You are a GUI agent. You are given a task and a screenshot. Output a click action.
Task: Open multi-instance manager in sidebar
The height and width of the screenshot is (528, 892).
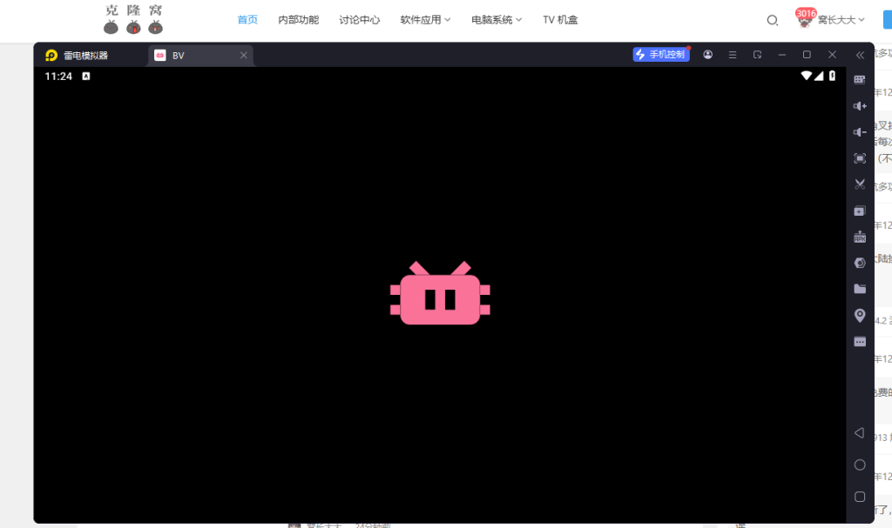click(x=860, y=211)
